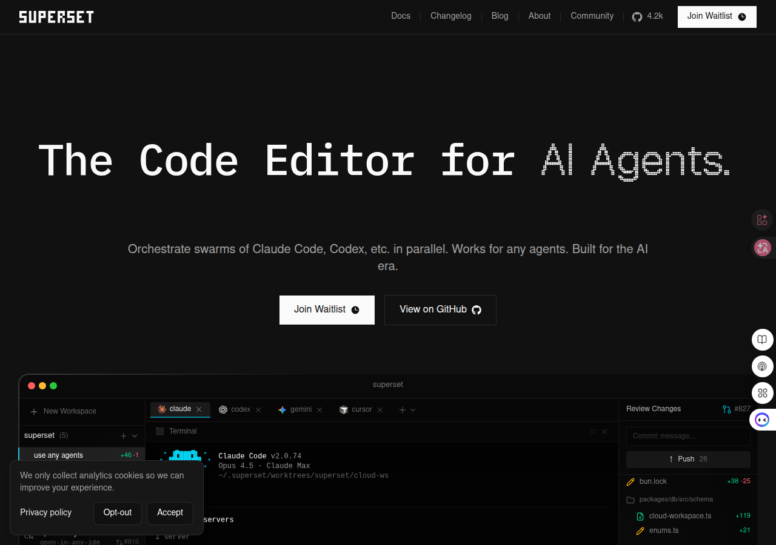776x545 pixels.
Task: Click the green maximize dot of superset window
Action: click(x=53, y=386)
